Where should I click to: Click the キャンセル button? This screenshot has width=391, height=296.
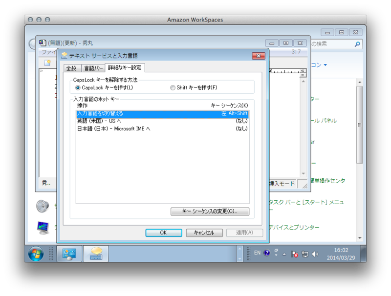point(204,233)
